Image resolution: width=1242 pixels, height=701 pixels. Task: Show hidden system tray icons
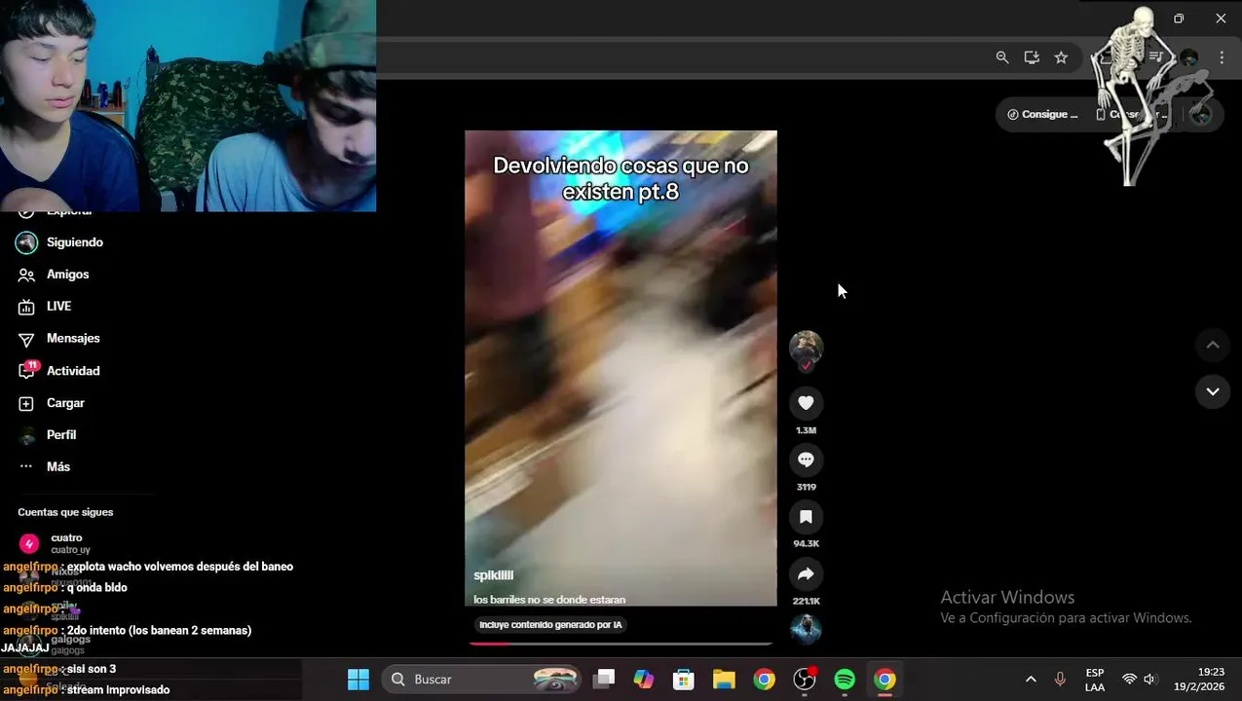[x=1031, y=680]
